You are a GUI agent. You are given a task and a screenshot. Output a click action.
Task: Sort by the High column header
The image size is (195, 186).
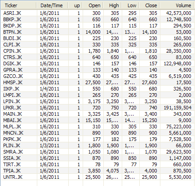coord(112,5)
